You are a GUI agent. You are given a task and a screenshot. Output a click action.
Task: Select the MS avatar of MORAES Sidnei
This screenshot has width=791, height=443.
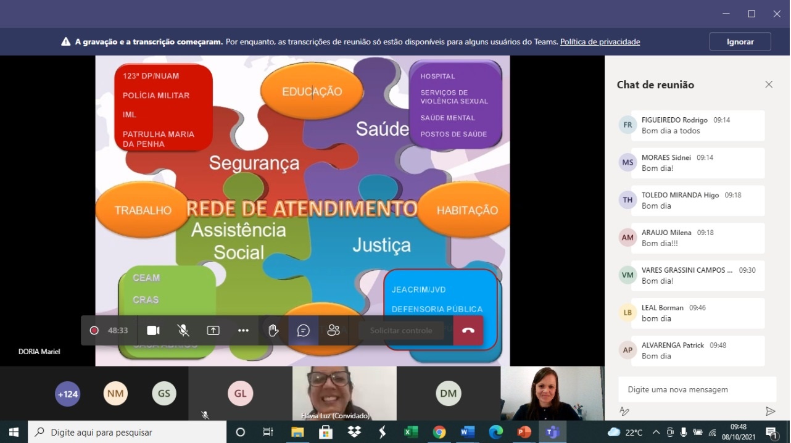[x=627, y=162]
